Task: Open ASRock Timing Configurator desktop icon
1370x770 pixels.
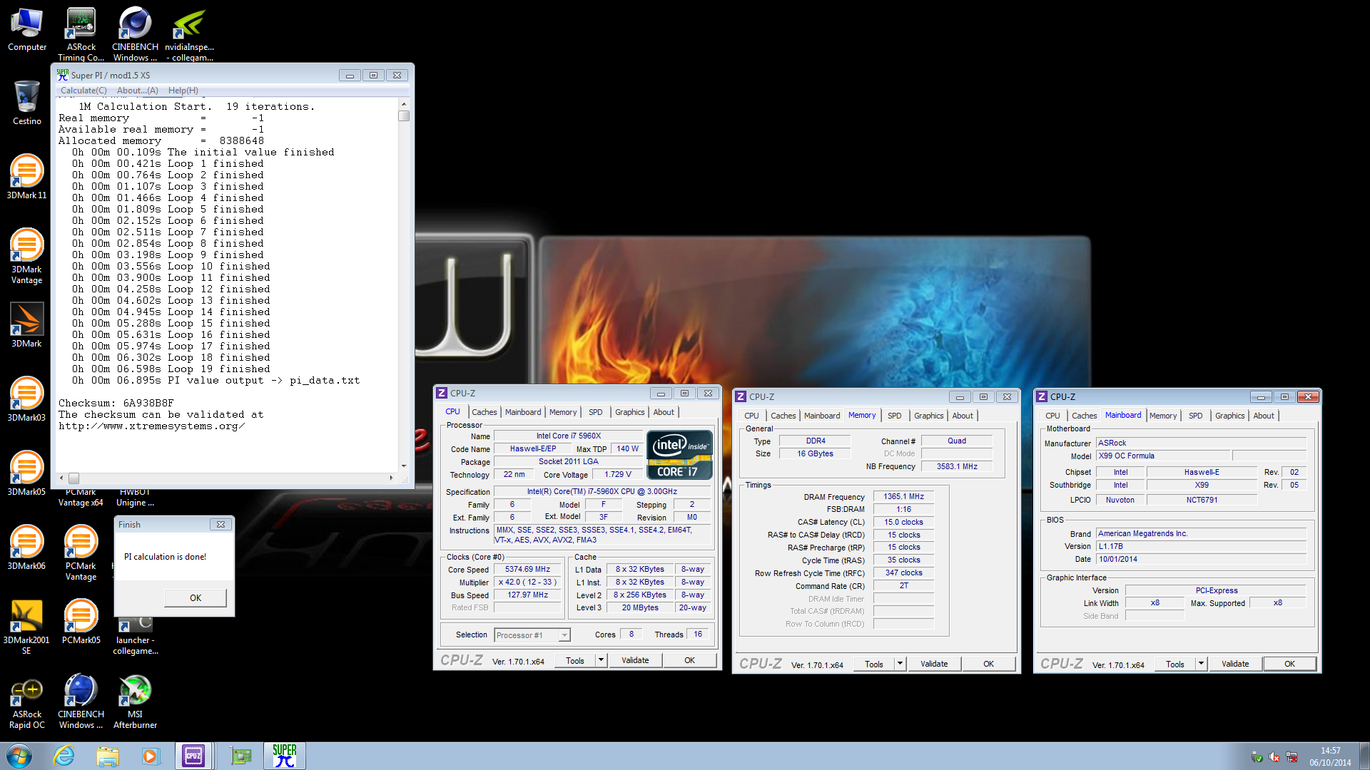Action: [x=81, y=34]
